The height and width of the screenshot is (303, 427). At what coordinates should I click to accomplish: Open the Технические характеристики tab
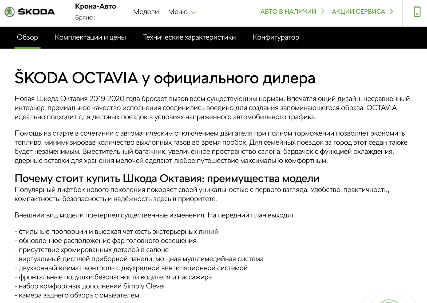coord(189,37)
